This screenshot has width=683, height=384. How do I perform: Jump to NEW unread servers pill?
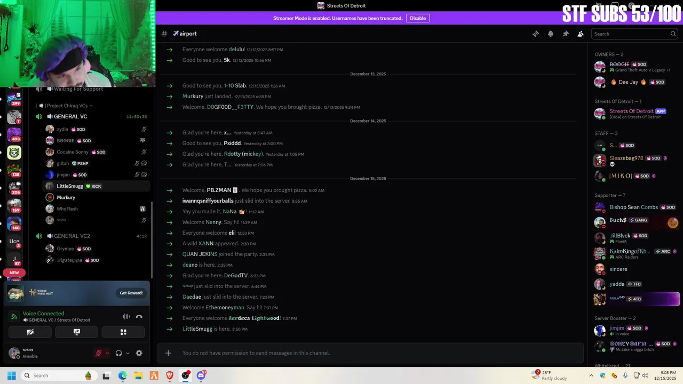coord(14,273)
